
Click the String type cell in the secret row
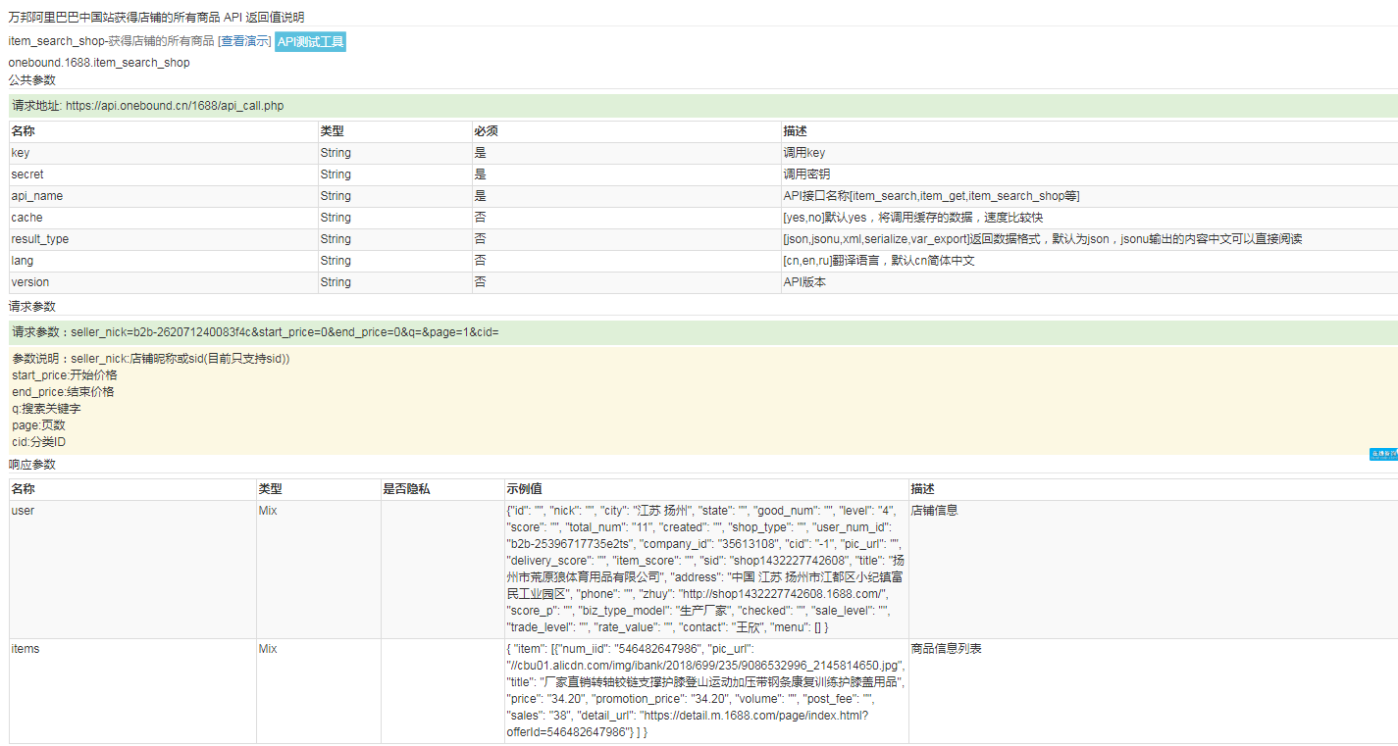click(x=394, y=174)
